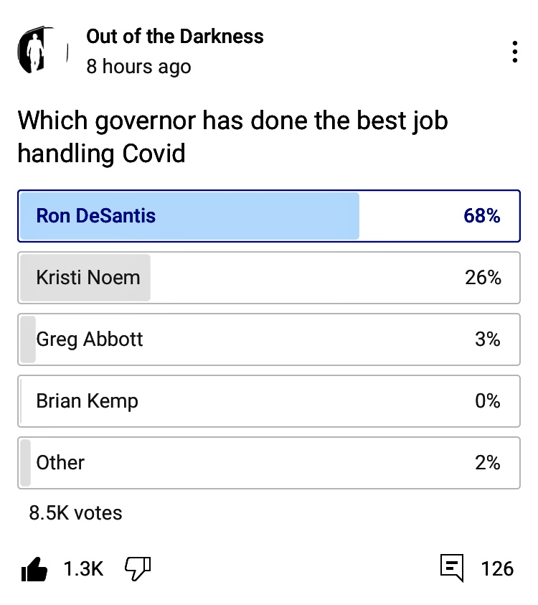Click the 8 hours ago timestamp
The image size is (538, 605).
tap(138, 67)
